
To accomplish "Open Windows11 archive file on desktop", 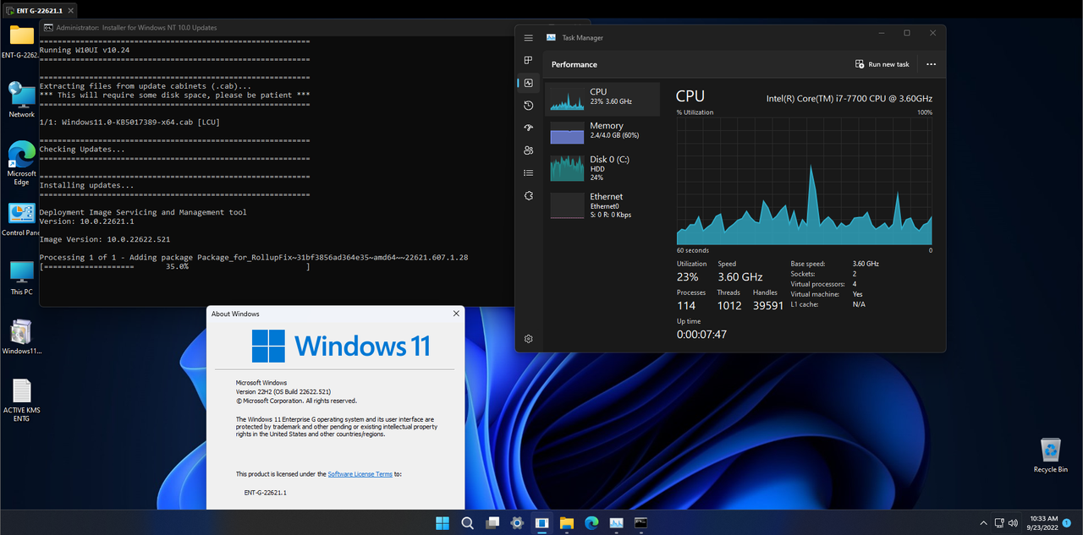I will click(21, 336).
